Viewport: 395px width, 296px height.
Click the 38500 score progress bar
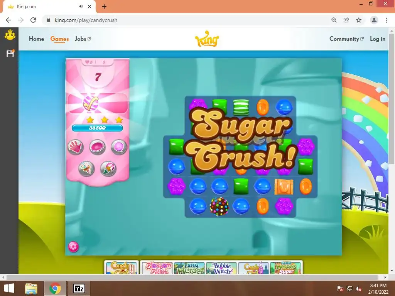pos(97,128)
